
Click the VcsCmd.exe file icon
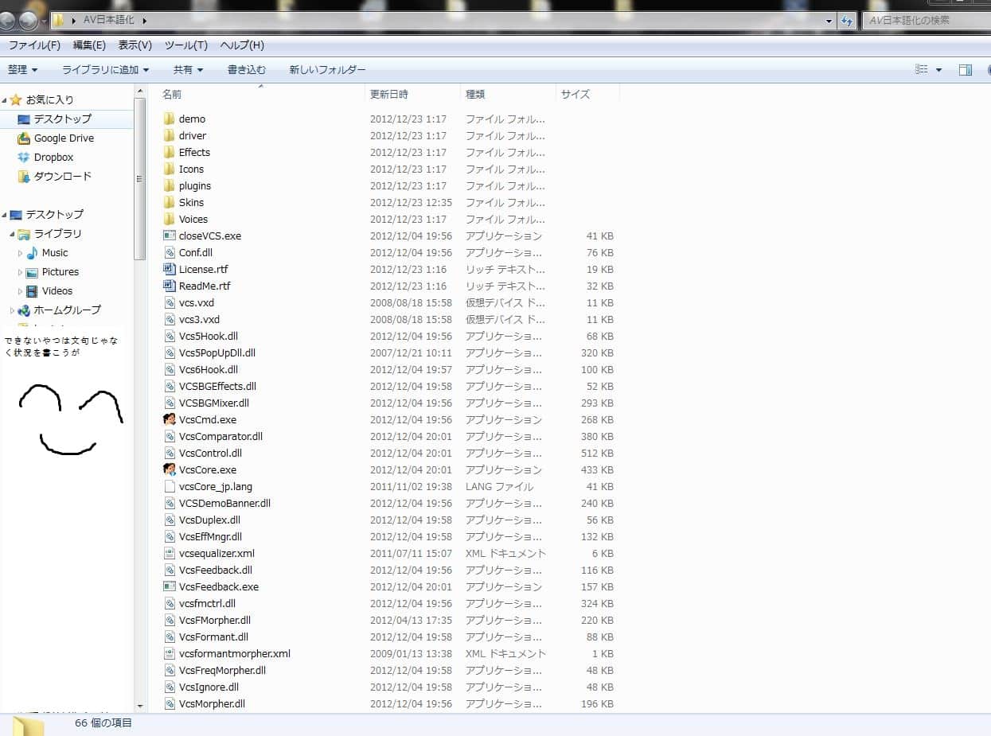pos(169,419)
